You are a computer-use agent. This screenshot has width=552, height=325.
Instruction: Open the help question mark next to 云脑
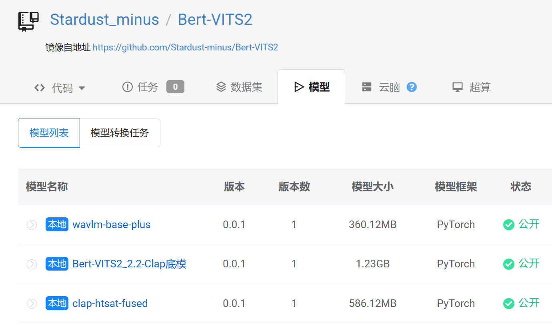(412, 87)
